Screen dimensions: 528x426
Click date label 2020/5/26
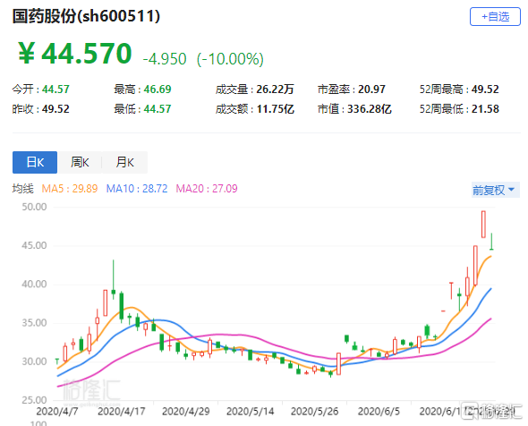coord(314,411)
